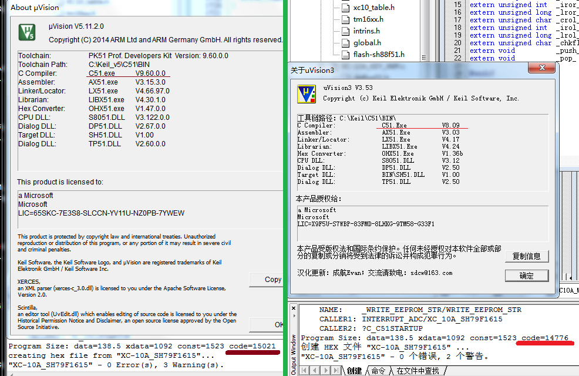The height and width of the screenshot is (376, 579).
Task: Click the tm16xx.h file icon
Action: tap(346, 19)
